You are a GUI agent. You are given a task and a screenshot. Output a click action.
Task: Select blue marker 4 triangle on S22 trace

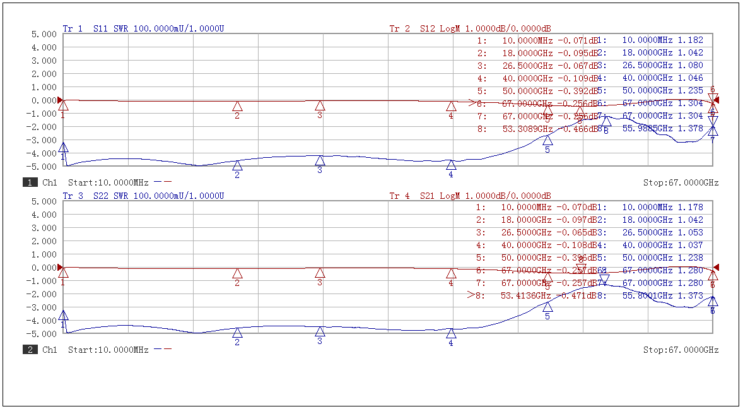(x=451, y=333)
